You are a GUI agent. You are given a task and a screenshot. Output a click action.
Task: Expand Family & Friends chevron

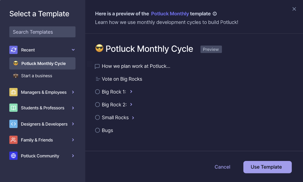73,140
